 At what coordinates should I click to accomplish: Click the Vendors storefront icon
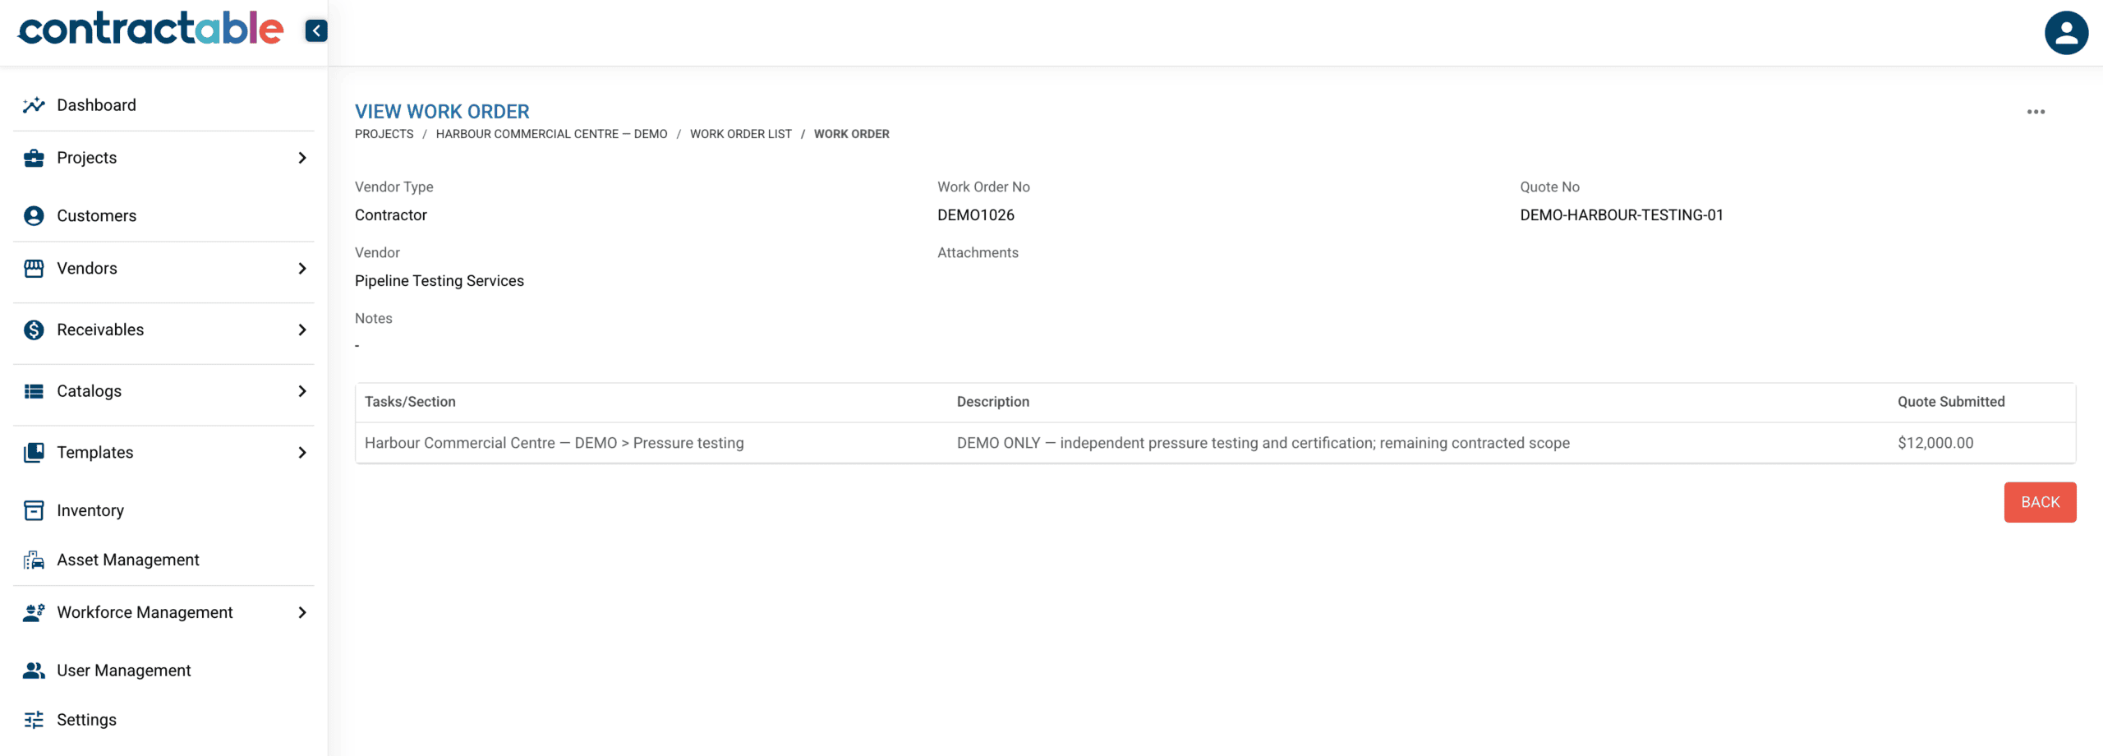click(x=34, y=268)
